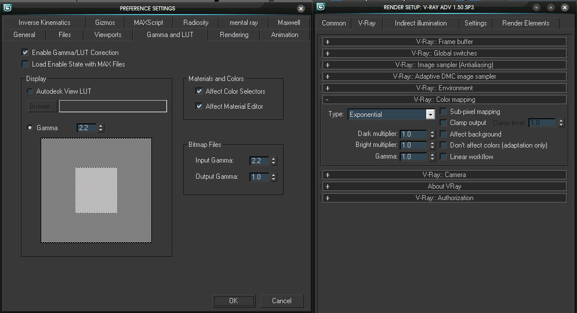Check Affect background option

coord(444,134)
